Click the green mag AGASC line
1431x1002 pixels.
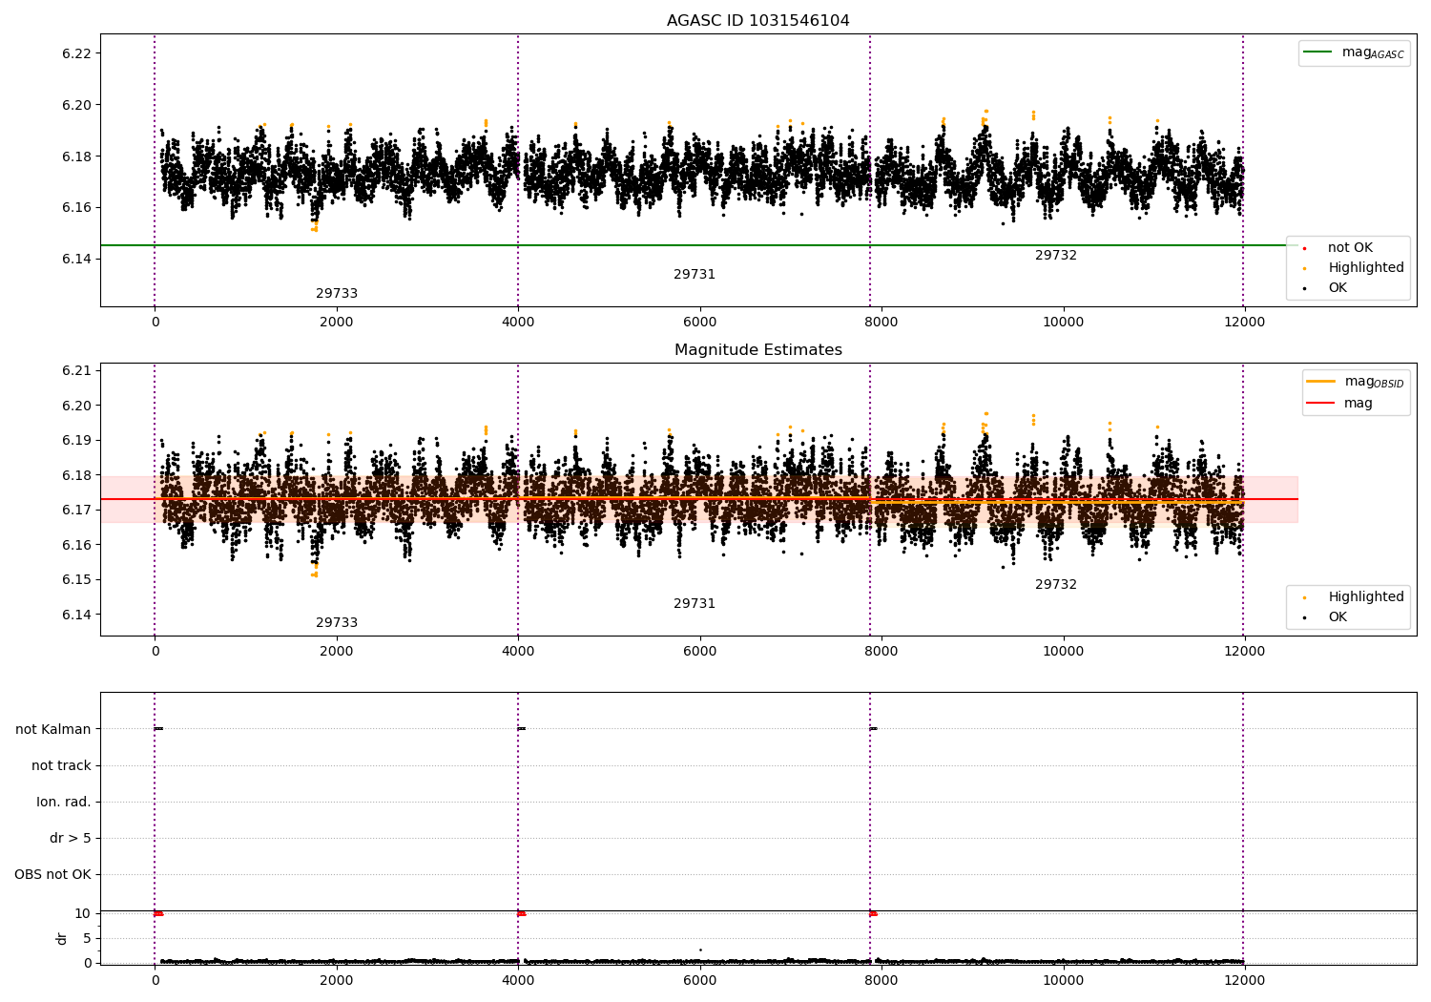pyautogui.click(x=699, y=245)
